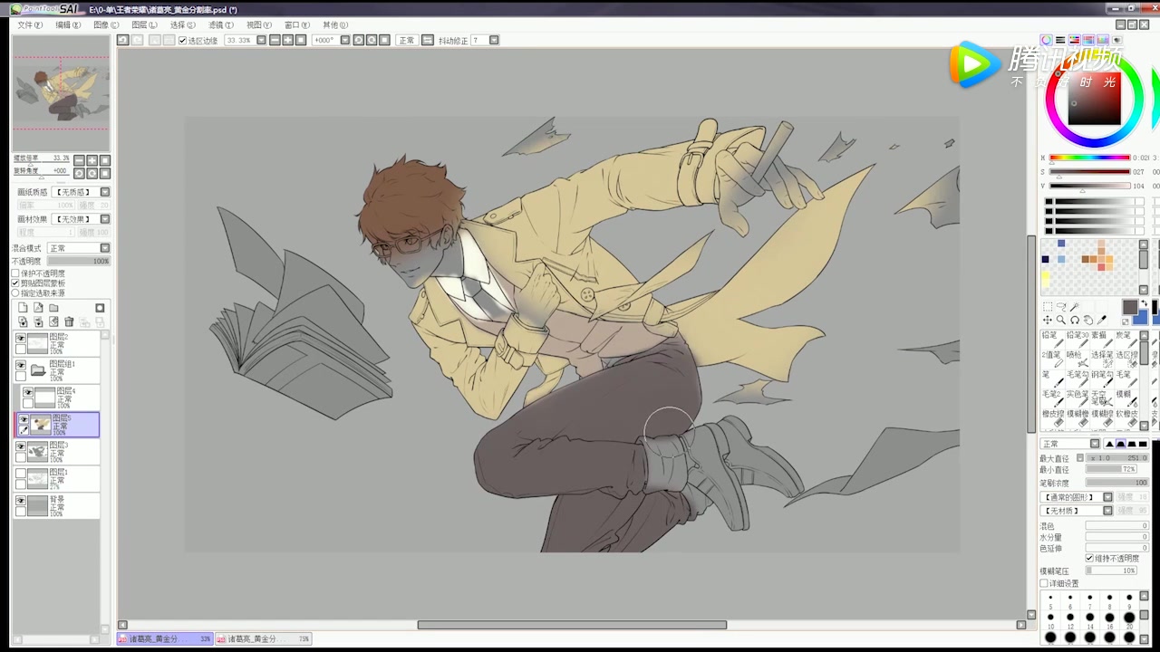Toggle the HSV slider panel icon
This screenshot has width=1160, height=652.
tap(1074, 40)
